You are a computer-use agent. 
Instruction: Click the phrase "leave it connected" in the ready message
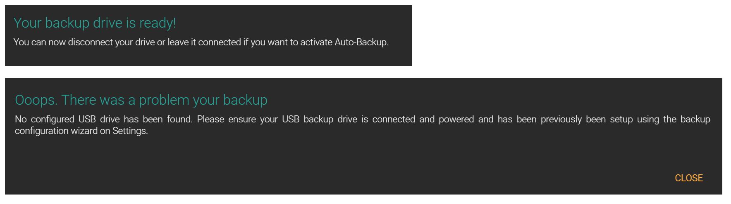pos(204,42)
